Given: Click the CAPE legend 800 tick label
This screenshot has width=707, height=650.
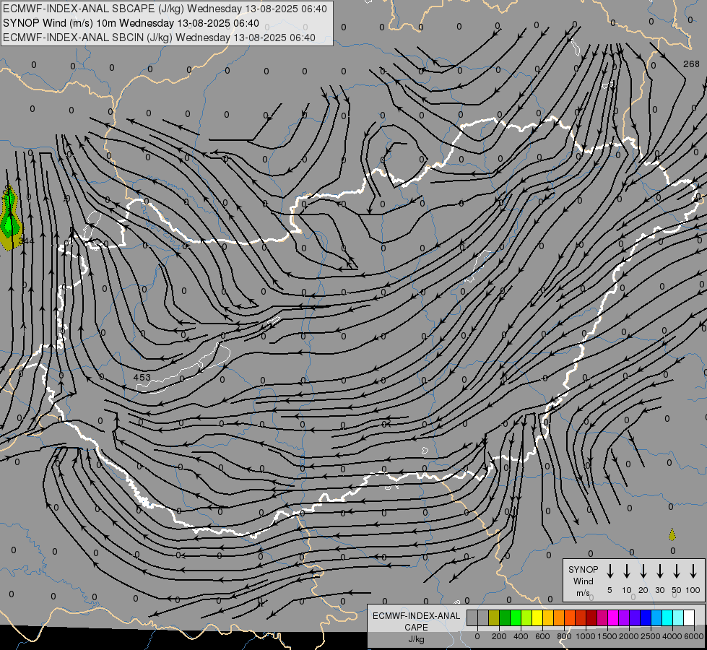Looking at the screenshot, I should (564, 636).
